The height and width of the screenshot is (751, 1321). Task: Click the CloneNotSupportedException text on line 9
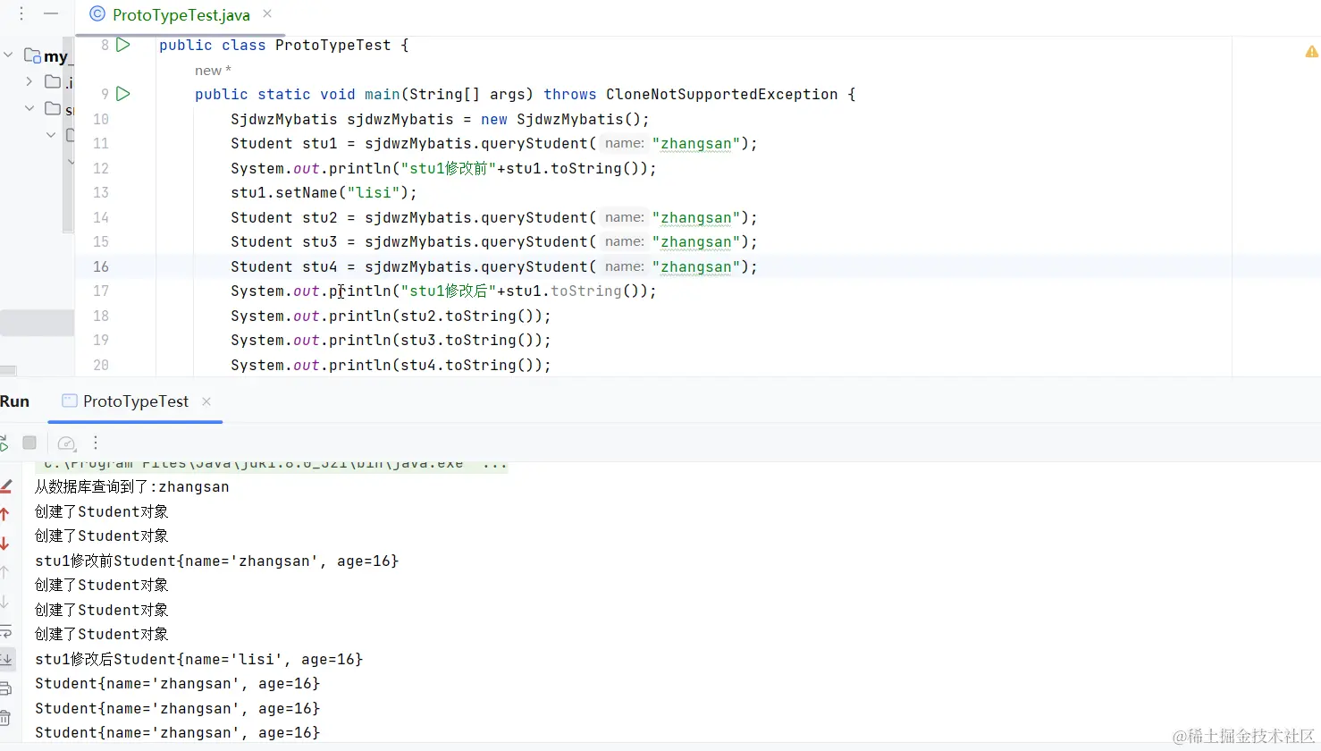point(722,94)
